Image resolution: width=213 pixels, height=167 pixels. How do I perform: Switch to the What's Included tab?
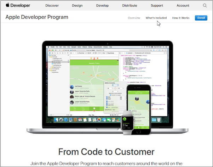point(156,18)
